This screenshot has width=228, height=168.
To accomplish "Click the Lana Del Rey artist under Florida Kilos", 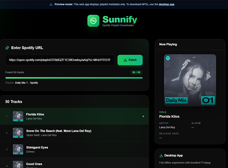I will pyautogui.click(x=34, y=119).
